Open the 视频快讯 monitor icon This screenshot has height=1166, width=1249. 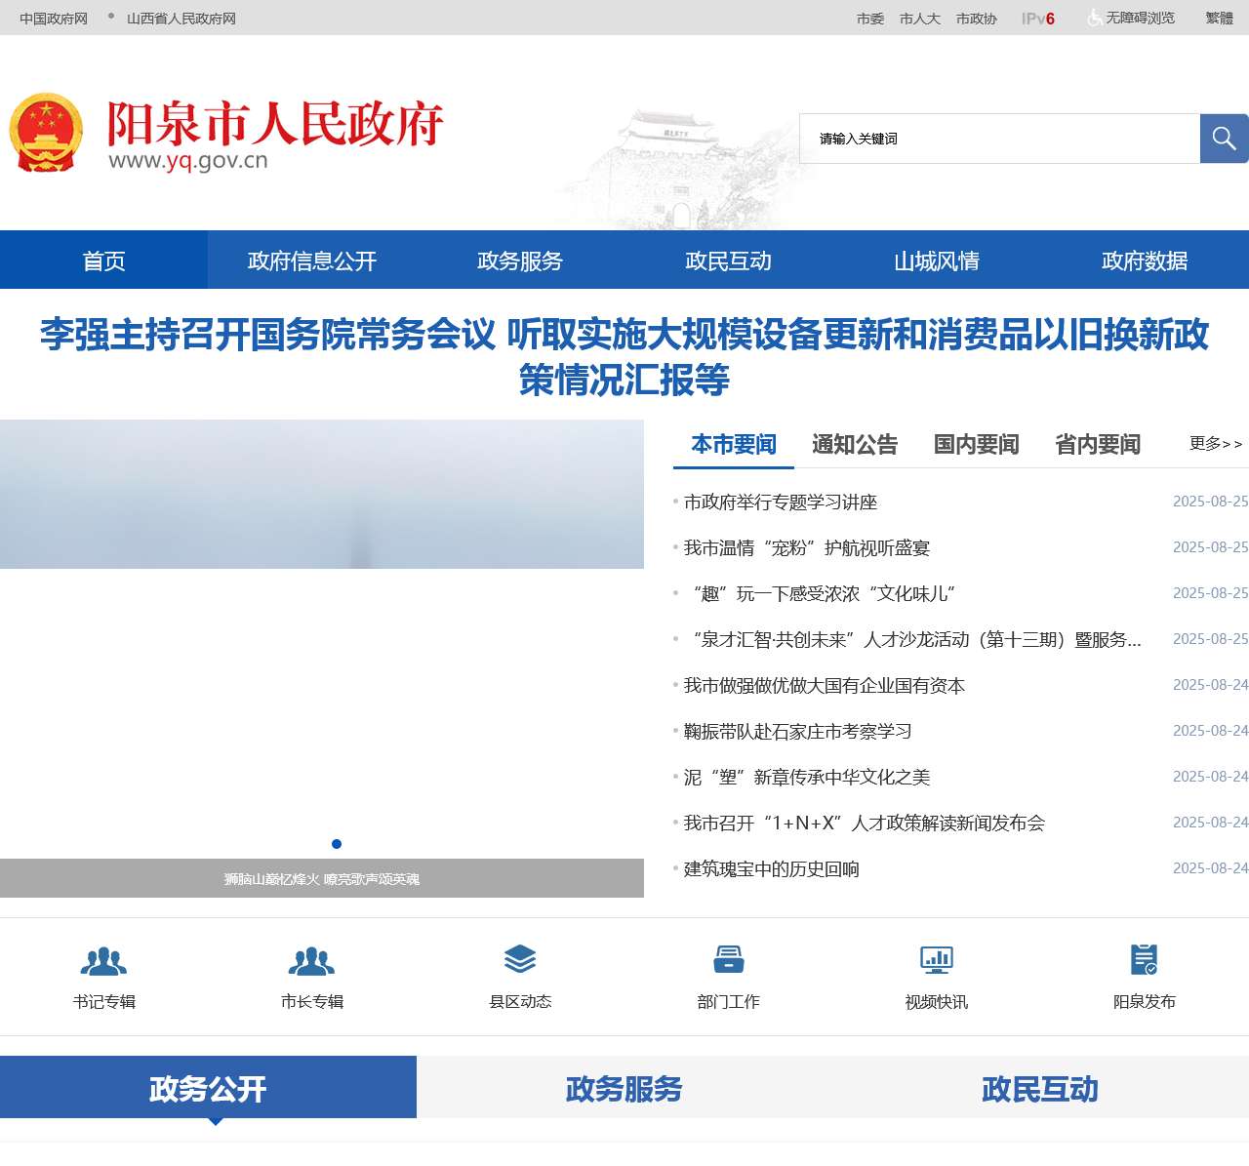[x=936, y=960]
